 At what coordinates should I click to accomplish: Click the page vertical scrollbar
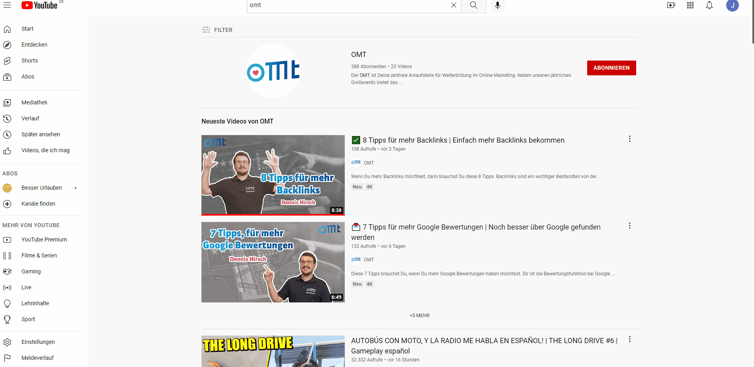[752, 22]
